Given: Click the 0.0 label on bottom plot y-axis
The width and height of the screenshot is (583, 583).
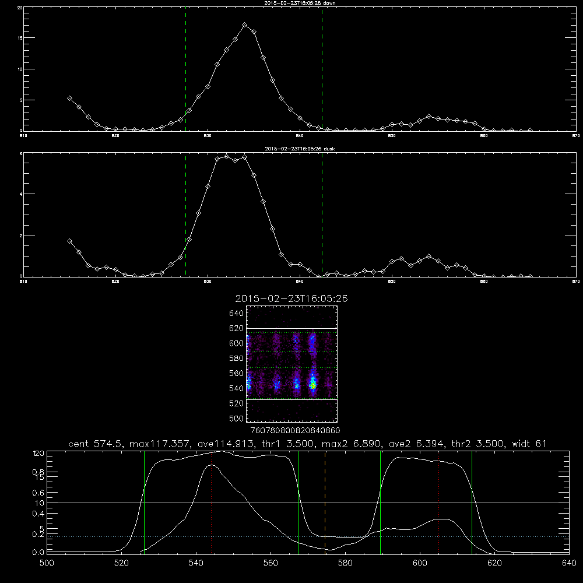Looking at the screenshot, I should click(38, 553).
